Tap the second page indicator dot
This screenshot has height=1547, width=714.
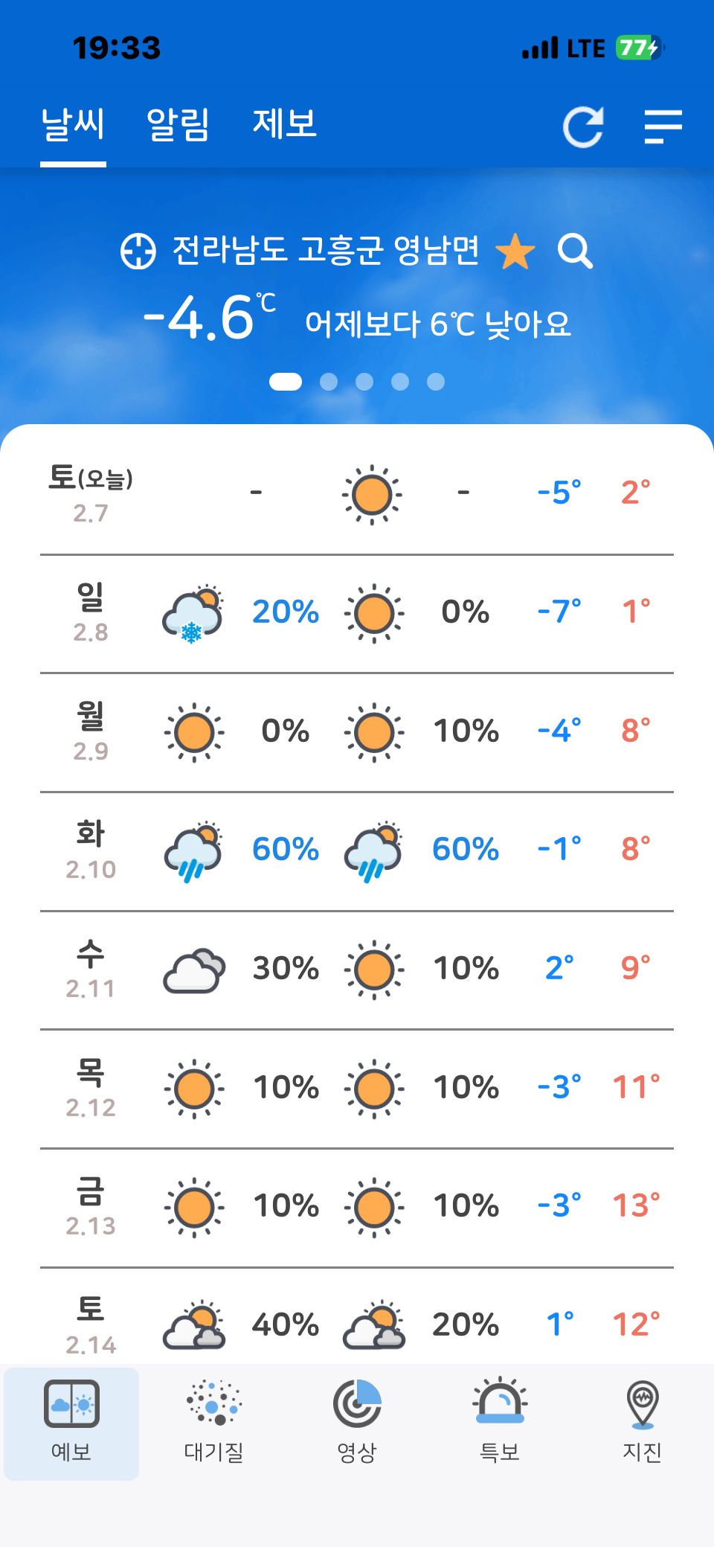click(x=329, y=382)
